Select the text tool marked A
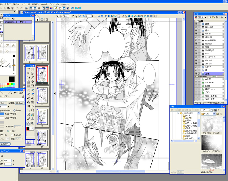Viewport: 228px width, 181px height. click(32, 106)
